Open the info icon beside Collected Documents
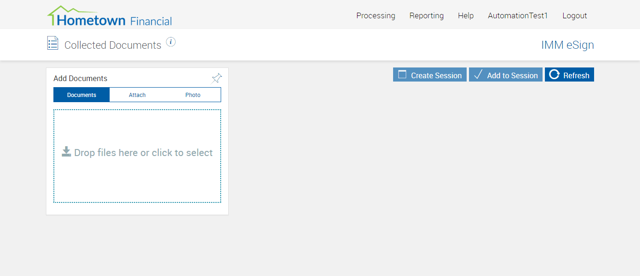 [171, 42]
